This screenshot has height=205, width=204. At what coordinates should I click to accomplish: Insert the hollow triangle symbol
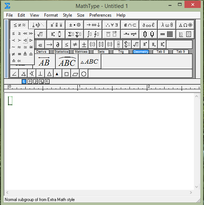coord(49,74)
